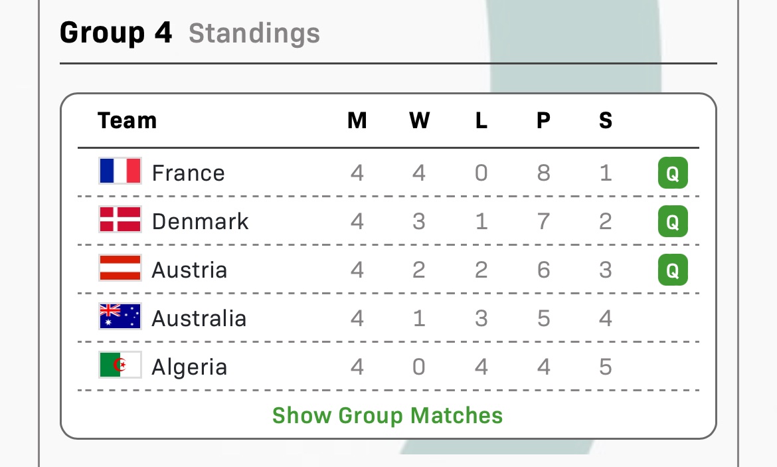Click the Algeria flag icon
The width and height of the screenshot is (777, 467).
120,365
